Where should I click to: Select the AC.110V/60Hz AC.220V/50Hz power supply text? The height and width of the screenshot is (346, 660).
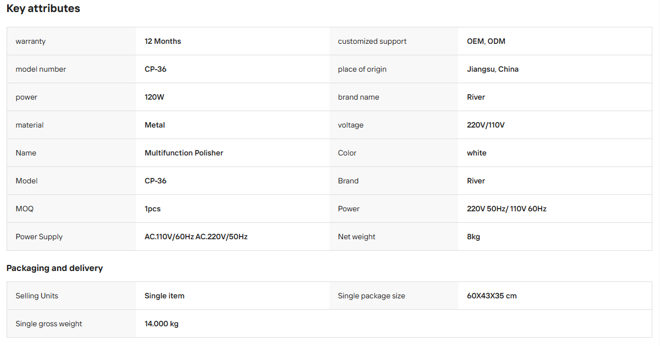[196, 237]
